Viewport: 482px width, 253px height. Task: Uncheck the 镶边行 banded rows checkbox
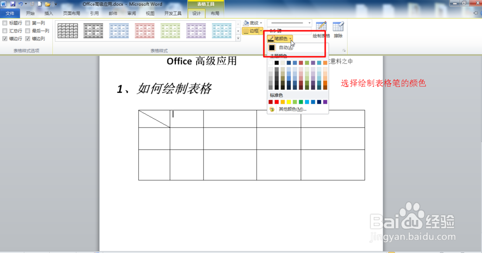(5, 38)
